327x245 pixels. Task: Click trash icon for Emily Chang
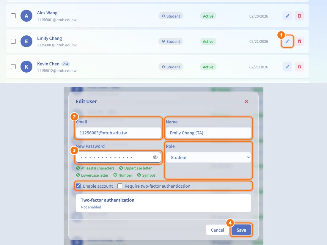click(299, 41)
